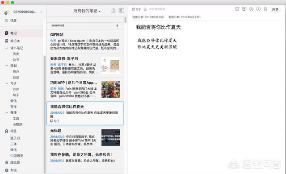The width and height of the screenshot is (286, 174).
Task: Click the 创建日期 2018年5月23日 field
Action: (x=148, y=17)
